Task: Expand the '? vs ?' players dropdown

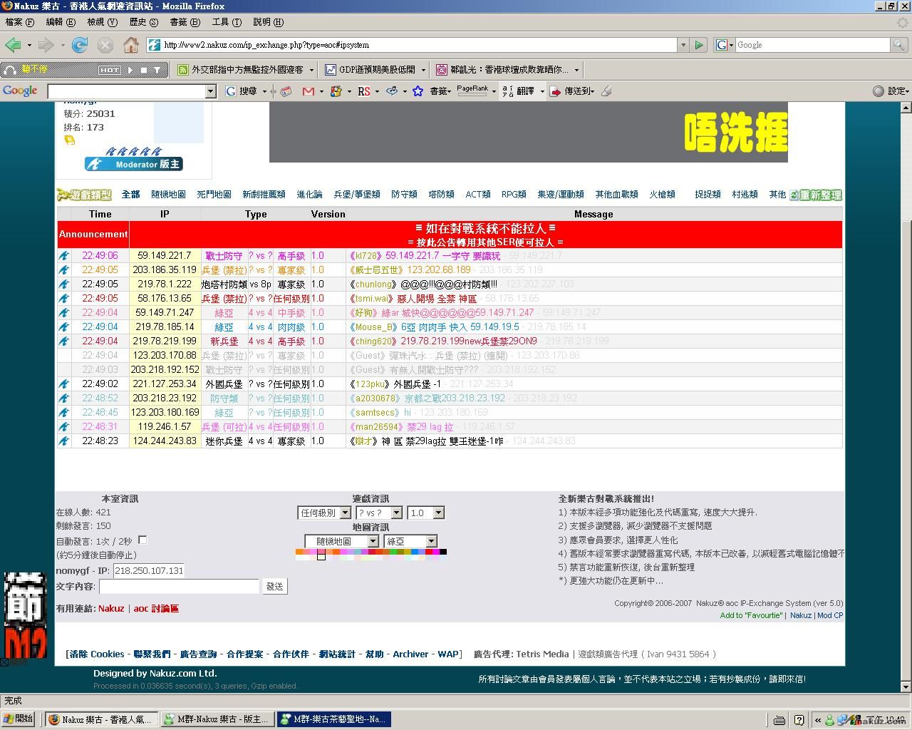Action: [397, 513]
